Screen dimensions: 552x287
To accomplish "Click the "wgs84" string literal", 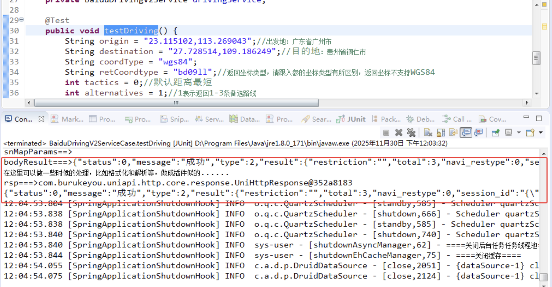I will point(176,62).
